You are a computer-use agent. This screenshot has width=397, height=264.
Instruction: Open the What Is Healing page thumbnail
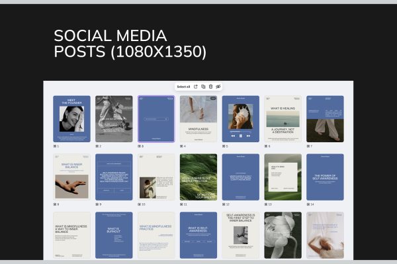283,118
